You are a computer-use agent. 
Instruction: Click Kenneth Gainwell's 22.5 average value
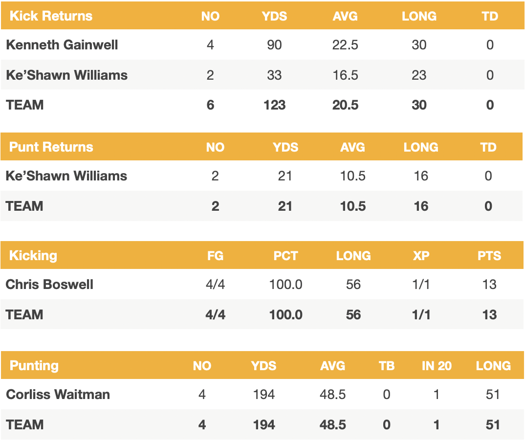[345, 45]
